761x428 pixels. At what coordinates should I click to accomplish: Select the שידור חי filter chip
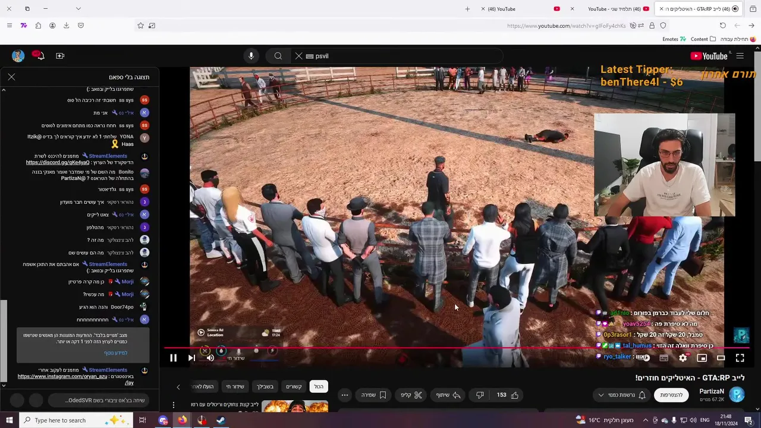click(x=235, y=386)
